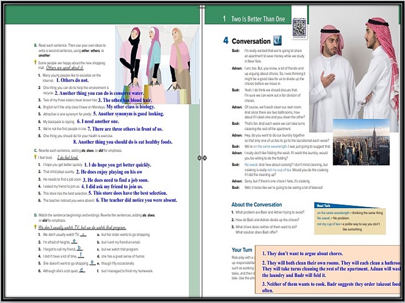Click the answer '6. I need another one.'

click(x=98, y=121)
